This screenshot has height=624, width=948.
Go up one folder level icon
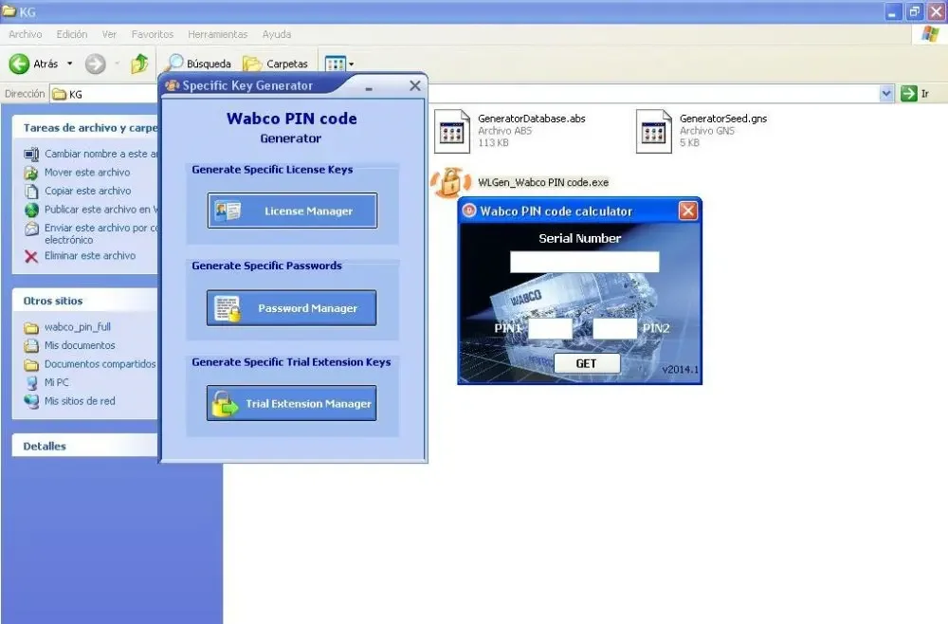139,64
